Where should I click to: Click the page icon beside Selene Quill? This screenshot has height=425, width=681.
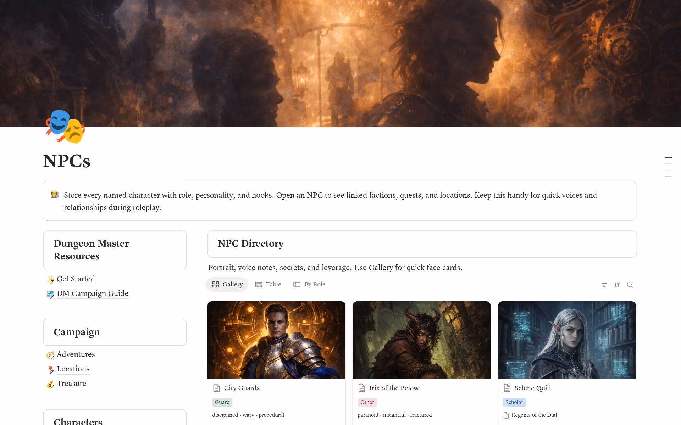tap(507, 388)
